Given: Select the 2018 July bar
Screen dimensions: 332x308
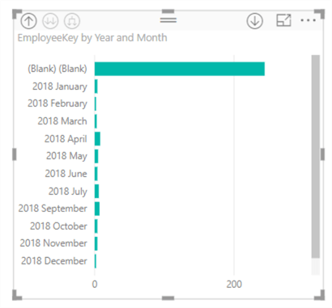Looking at the screenshot, I should 96,192.
